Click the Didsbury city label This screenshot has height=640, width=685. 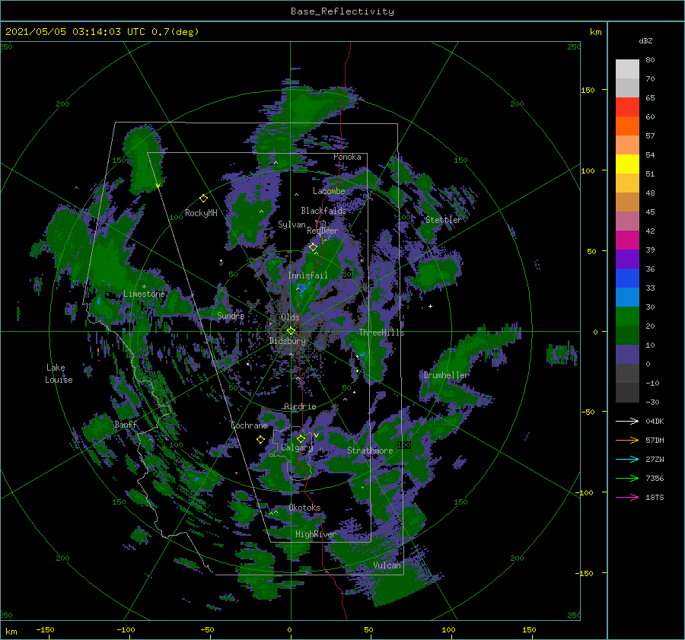(288, 341)
